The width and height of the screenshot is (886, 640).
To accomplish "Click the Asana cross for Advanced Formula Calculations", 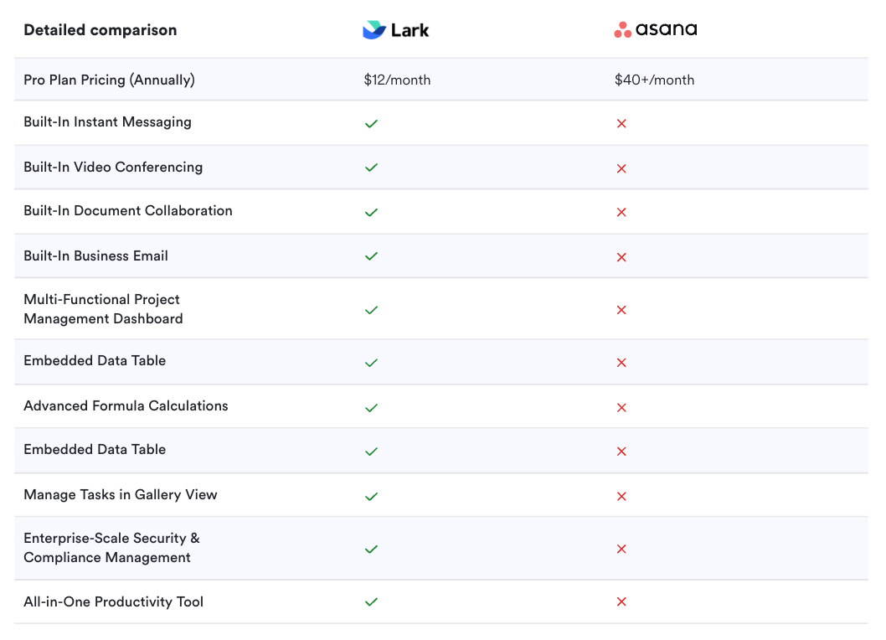I will 621,408.
